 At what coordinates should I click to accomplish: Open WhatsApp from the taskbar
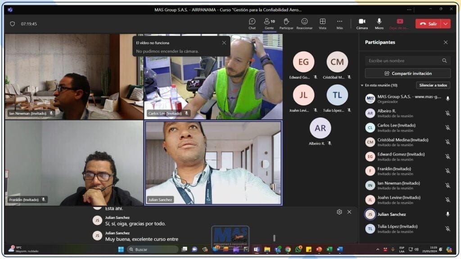coord(298,249)
